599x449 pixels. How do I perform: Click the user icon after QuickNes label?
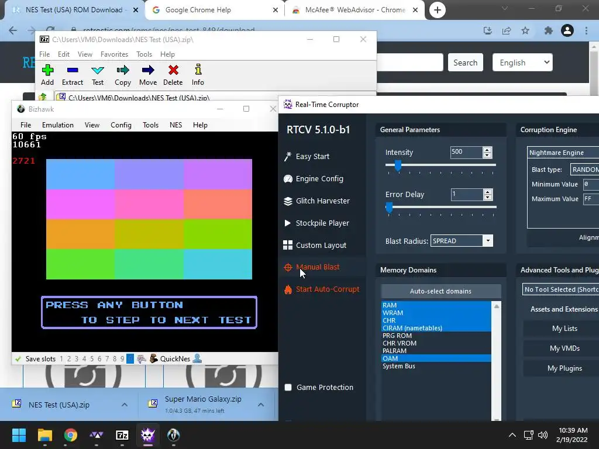pos(198,358)
